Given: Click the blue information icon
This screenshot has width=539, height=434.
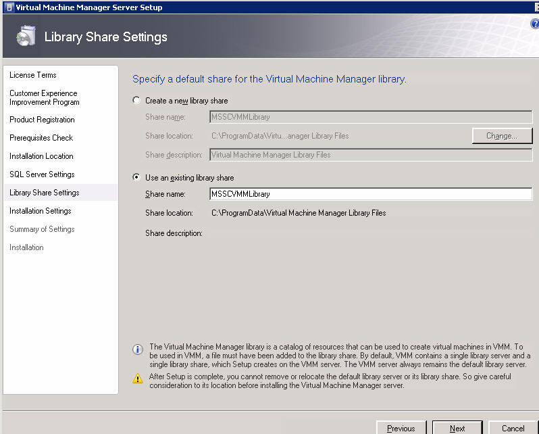Looking at the screenshot, I should coord(138,349).
